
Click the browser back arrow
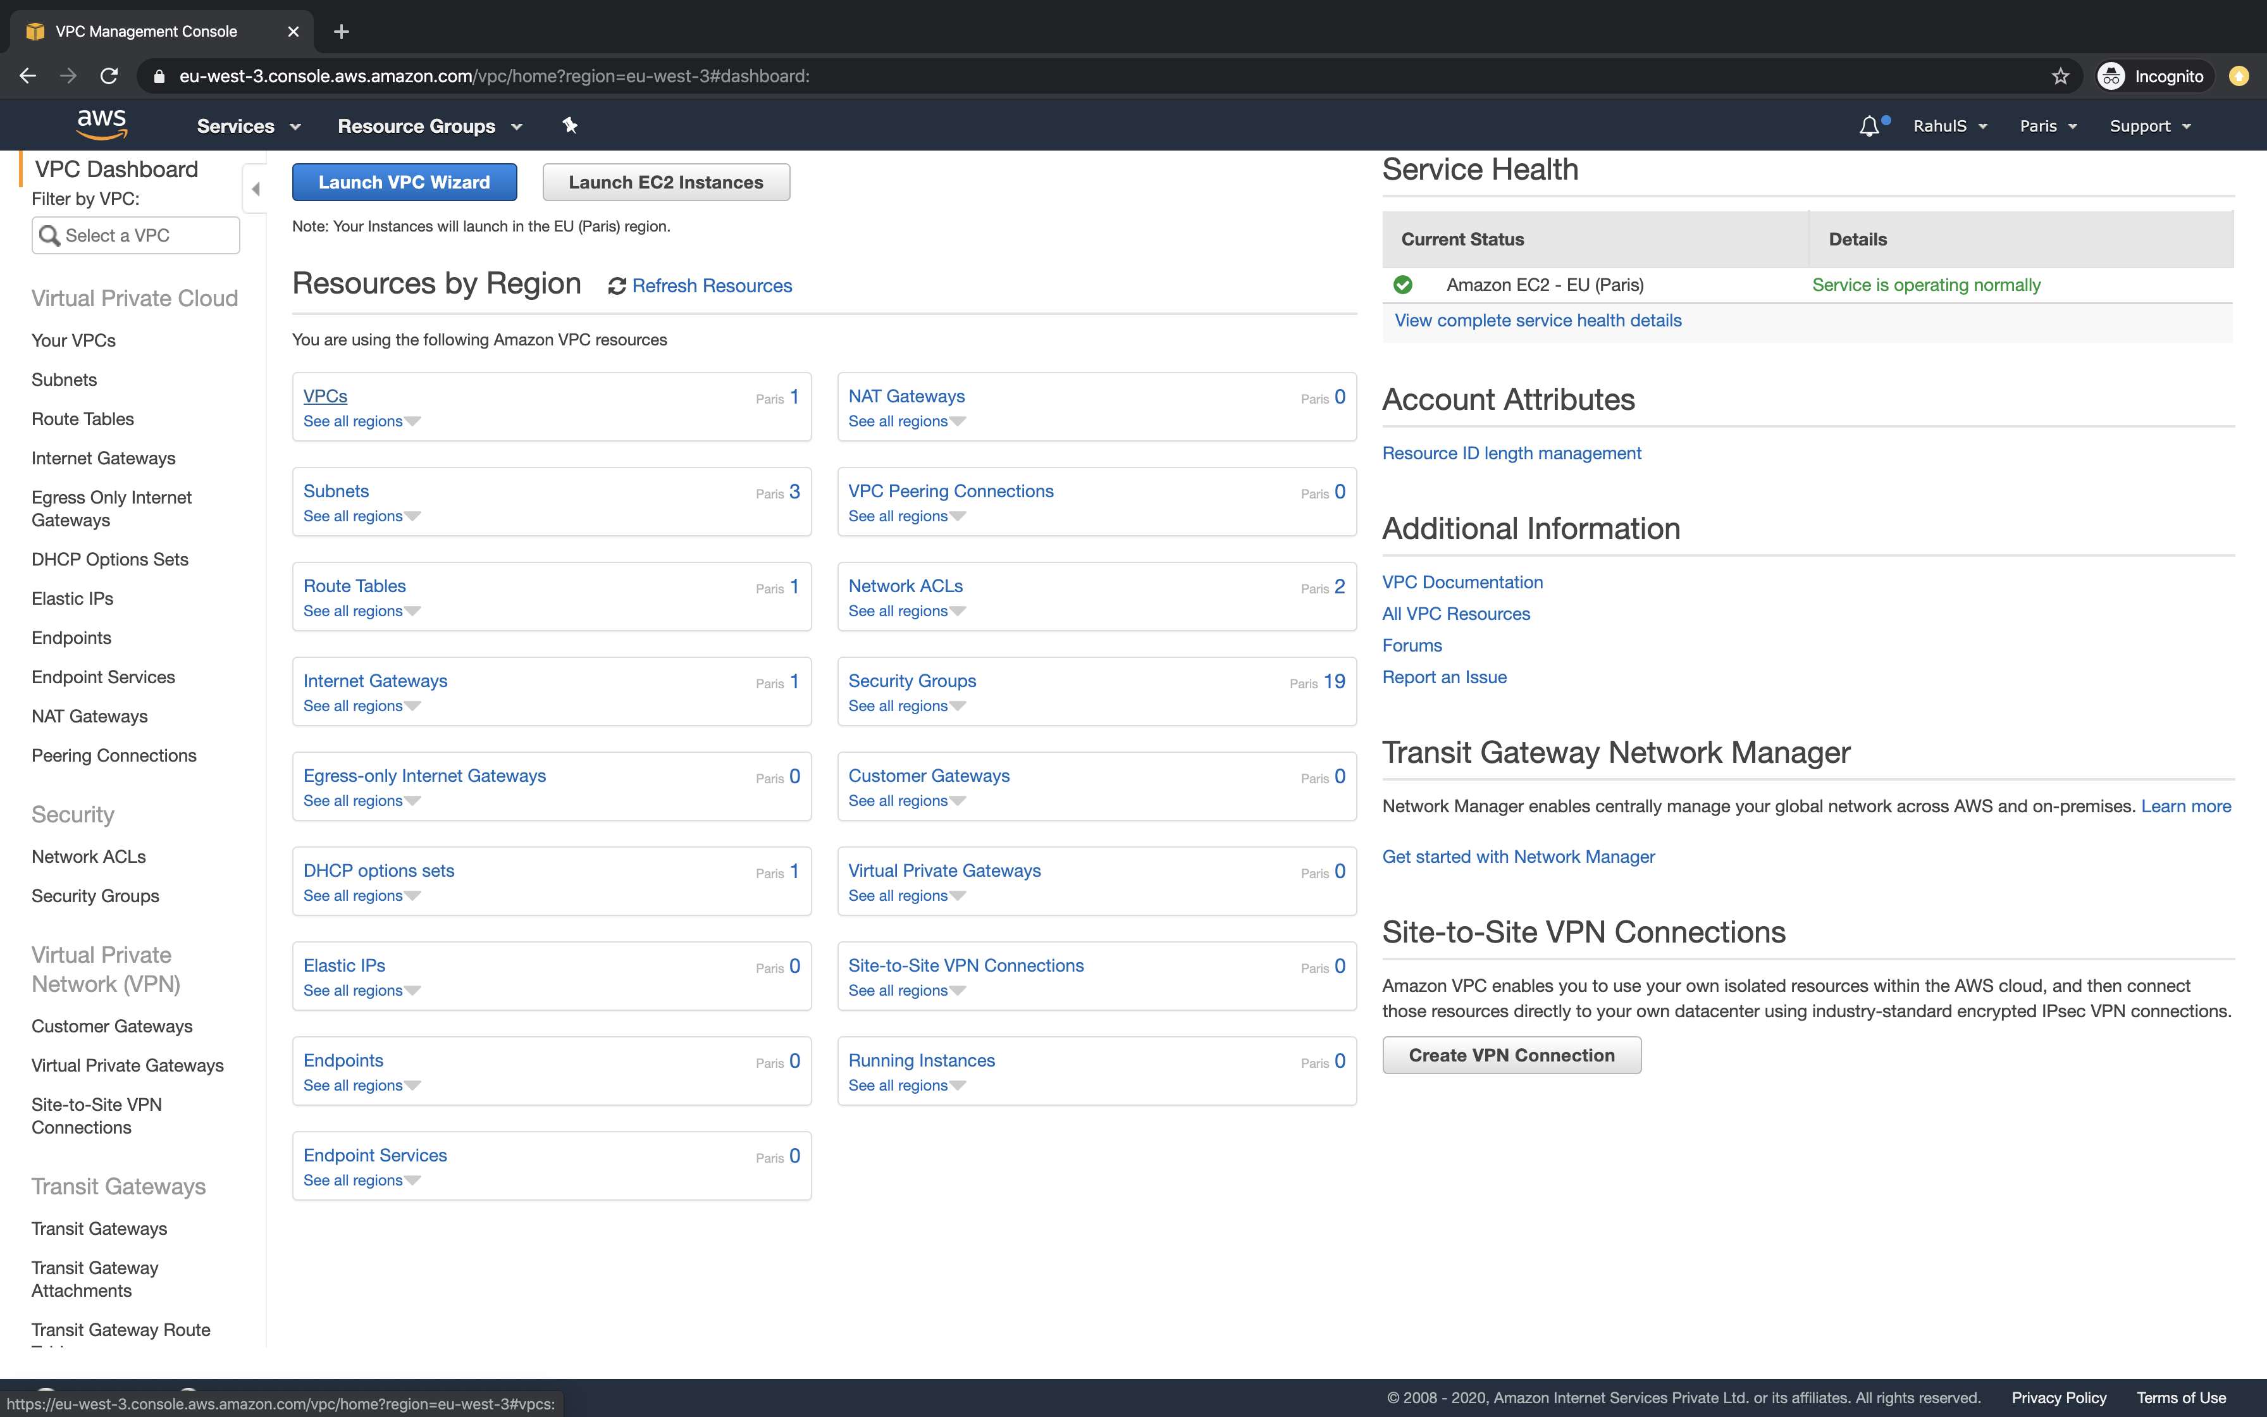(x=27, y=76)
